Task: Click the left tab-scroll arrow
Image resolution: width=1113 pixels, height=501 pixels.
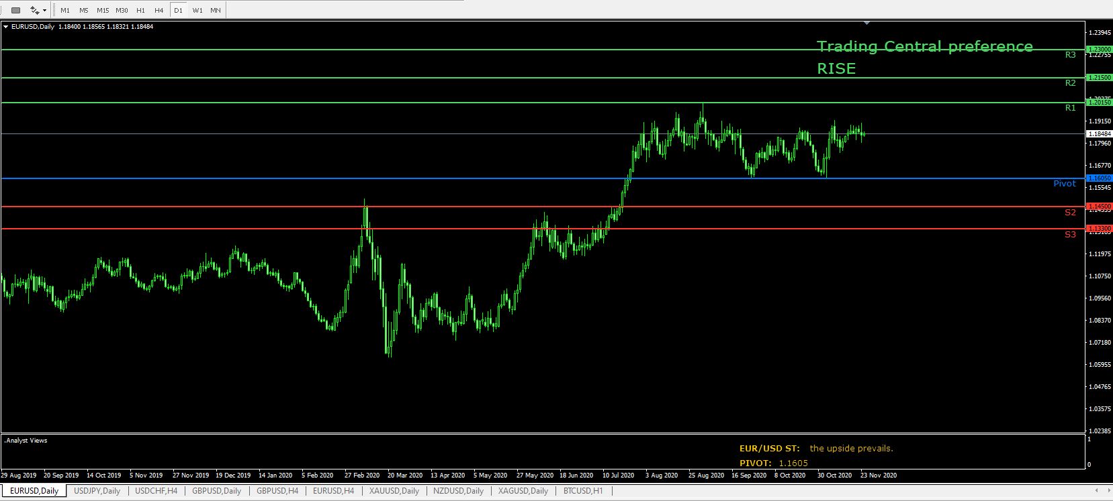Action: pos(1097,491)
